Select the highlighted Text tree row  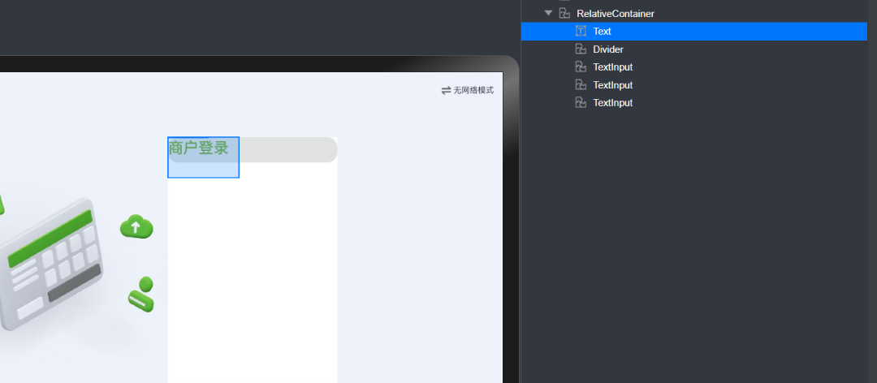[693, 32]
